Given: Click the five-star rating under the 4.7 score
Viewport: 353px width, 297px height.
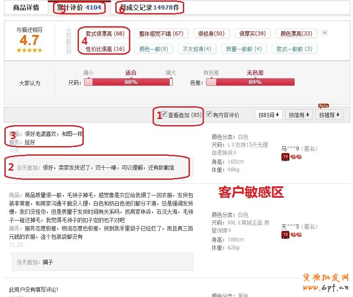Looking at the screenshot, I should 29,50.
